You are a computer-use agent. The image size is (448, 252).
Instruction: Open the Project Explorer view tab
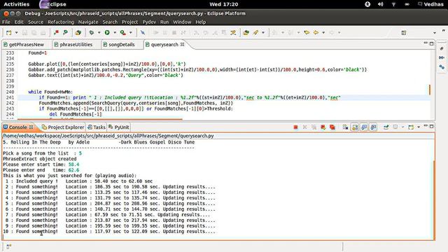[66, 127]
